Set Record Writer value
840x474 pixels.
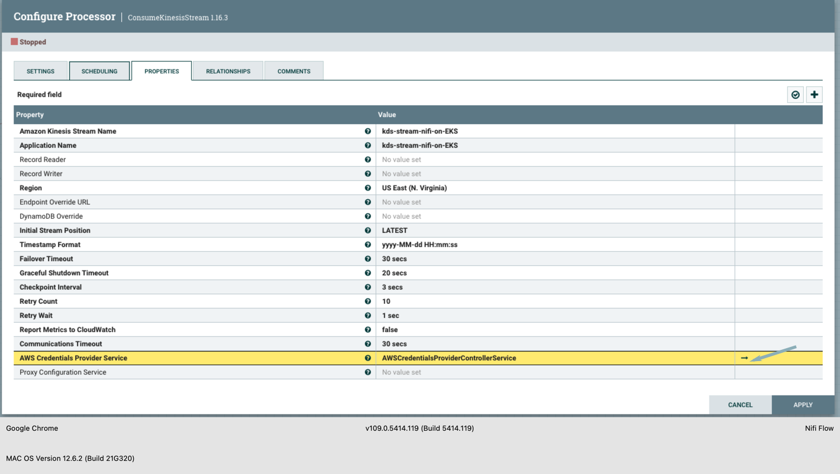coord(555,174)
